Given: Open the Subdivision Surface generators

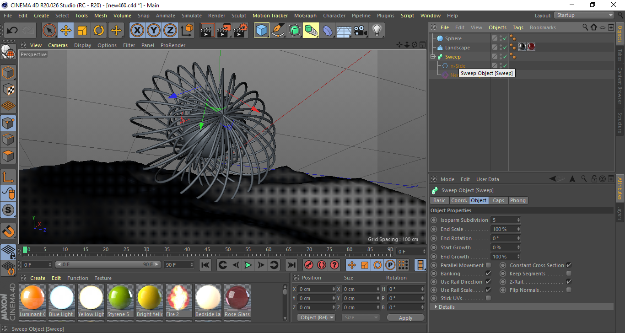Looking at the screenshot, I should (x=295, y=31).
